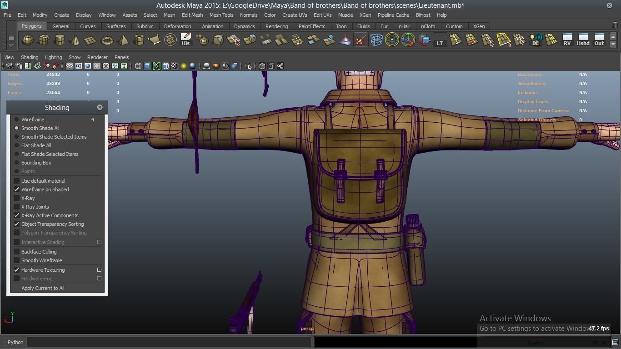621x349 pixels.
Task: Click the Python command input field
Action: pos(169,342)
